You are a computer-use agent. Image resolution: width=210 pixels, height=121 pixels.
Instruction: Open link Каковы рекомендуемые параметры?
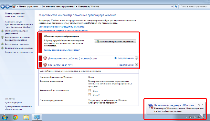tap(62, 50)
